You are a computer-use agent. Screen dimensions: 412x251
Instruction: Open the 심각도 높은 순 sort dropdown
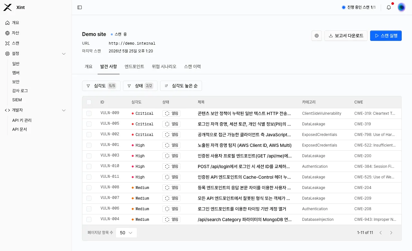[181, 86]
